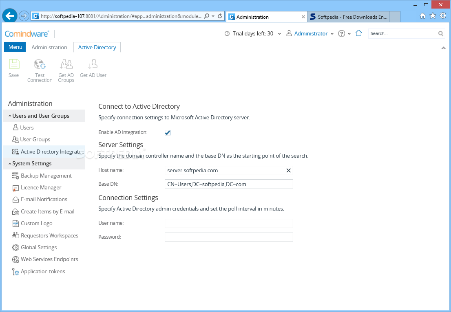451x312 pixels.
Task: Clear Host name with the X icon
Action: point(288,170)
